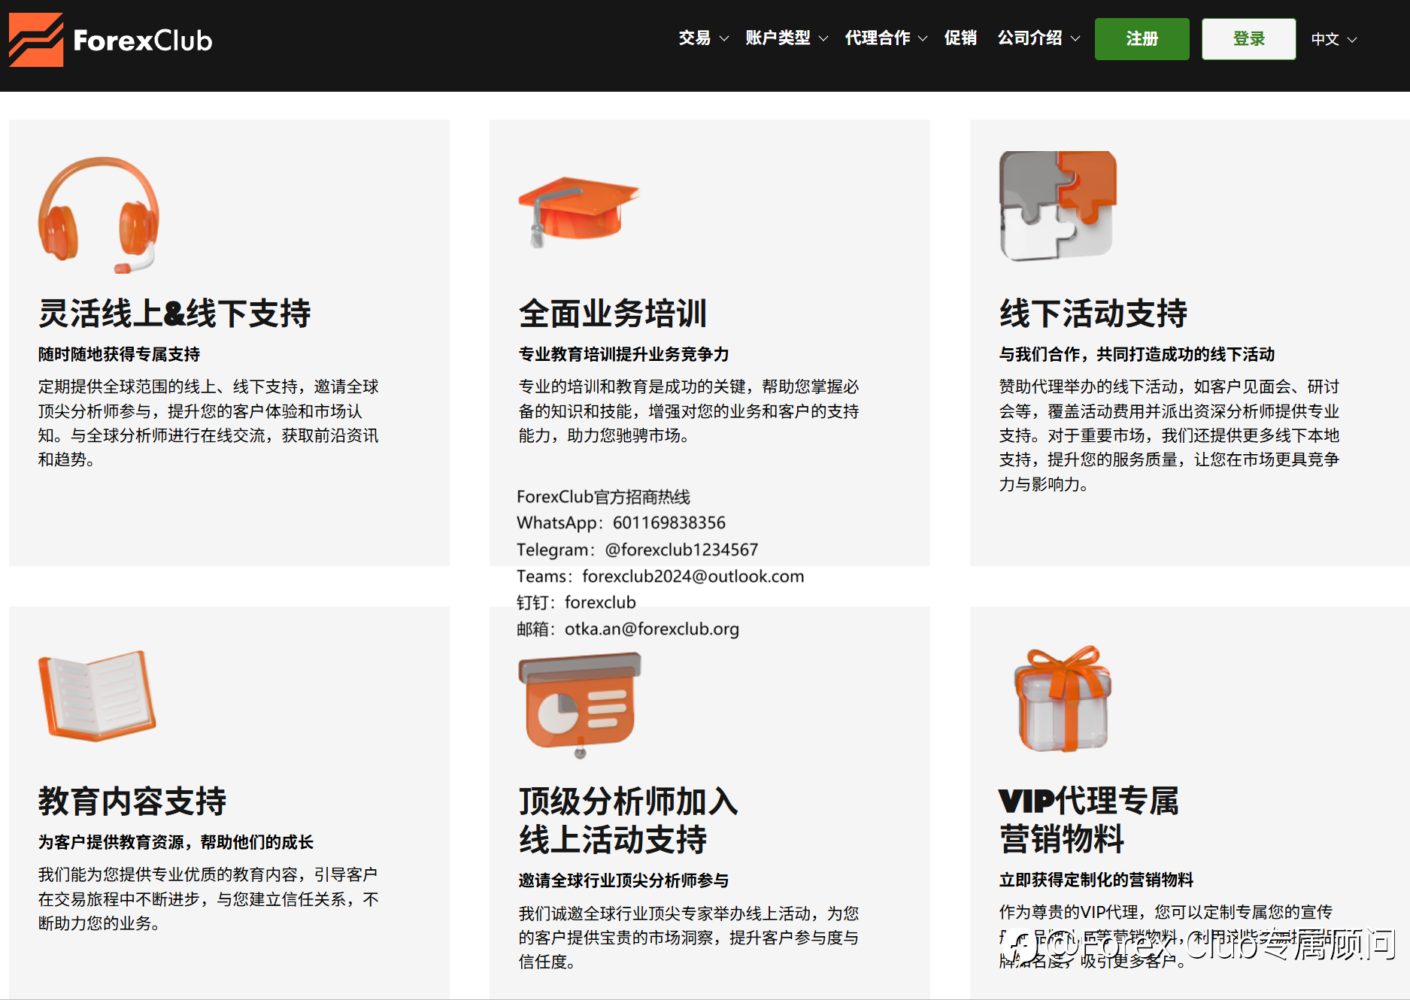Expand the 公司介绍 menu chevron
The height and width of the screenshot is (1000, 1410).
tap(1075, 38)
